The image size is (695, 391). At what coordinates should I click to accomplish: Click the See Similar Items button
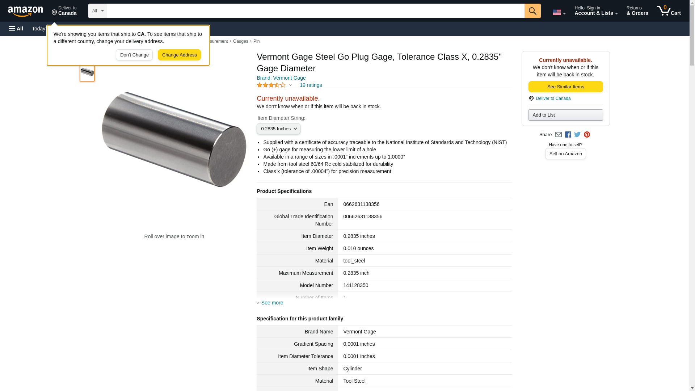click(565, 87)
